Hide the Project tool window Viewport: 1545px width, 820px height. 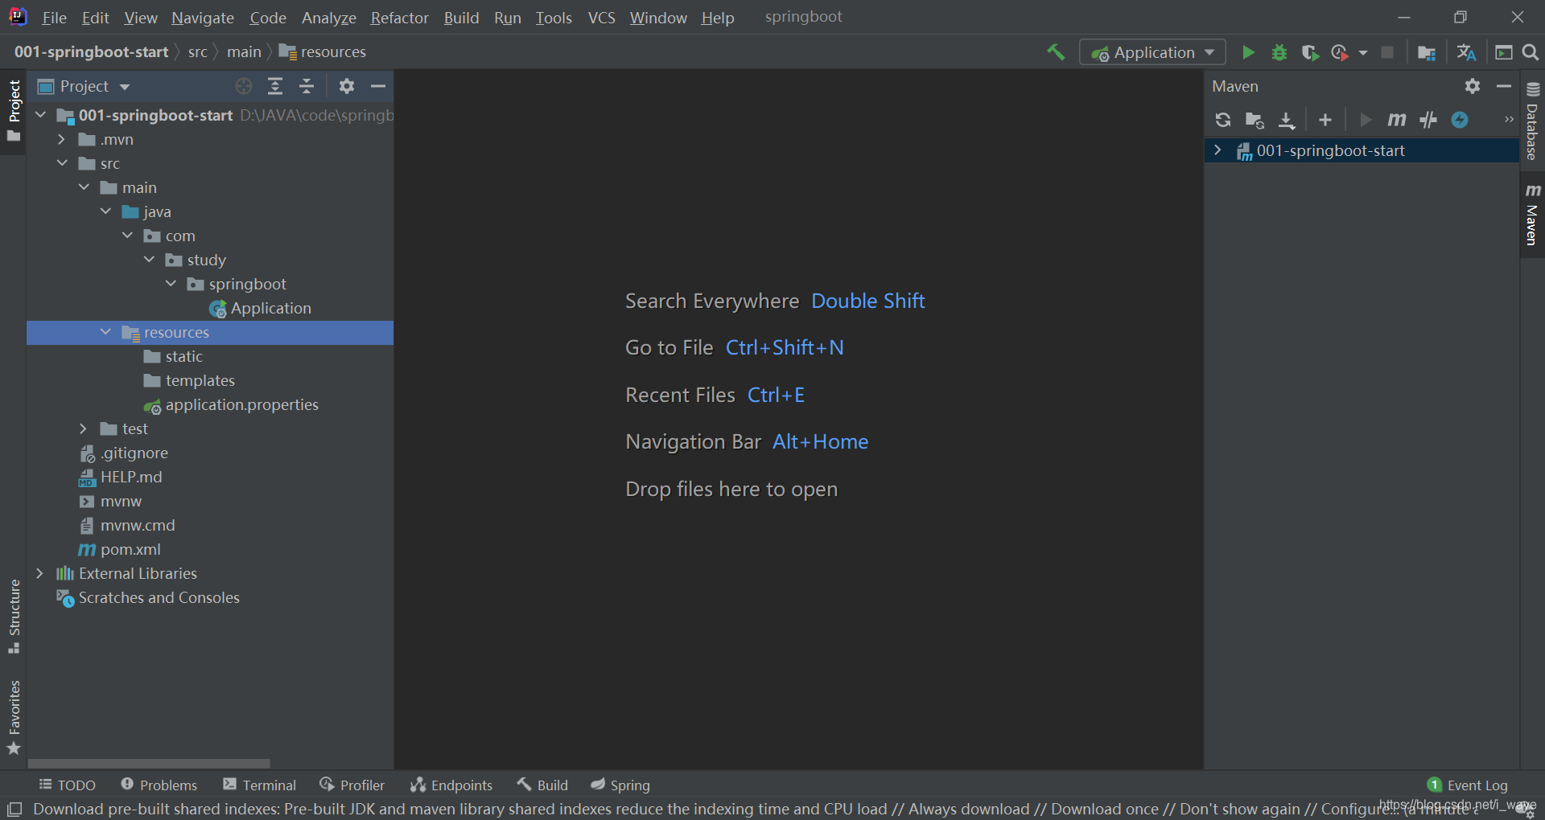[378, 86]
